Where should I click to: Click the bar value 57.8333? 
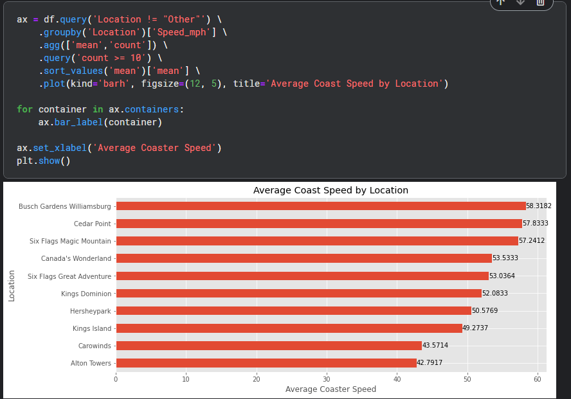click(535, 223)
